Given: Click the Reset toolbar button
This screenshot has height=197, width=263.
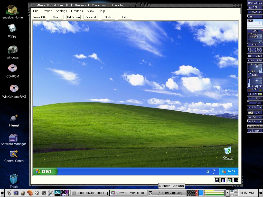Looking at the screenshot, I should pyautogui.click(x=56, y=17).
